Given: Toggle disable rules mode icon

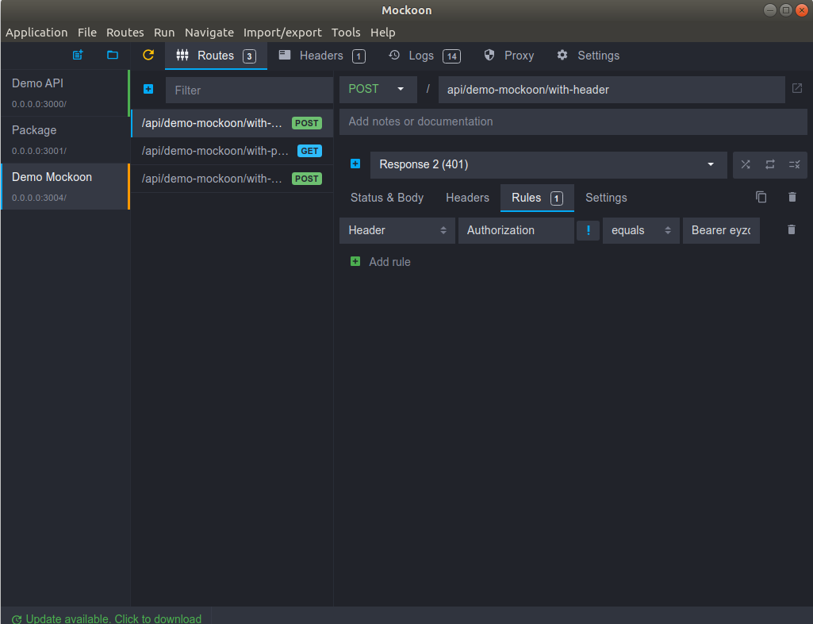Looking at the screenshot, I should pyautogui.click(x=794, y=164).
